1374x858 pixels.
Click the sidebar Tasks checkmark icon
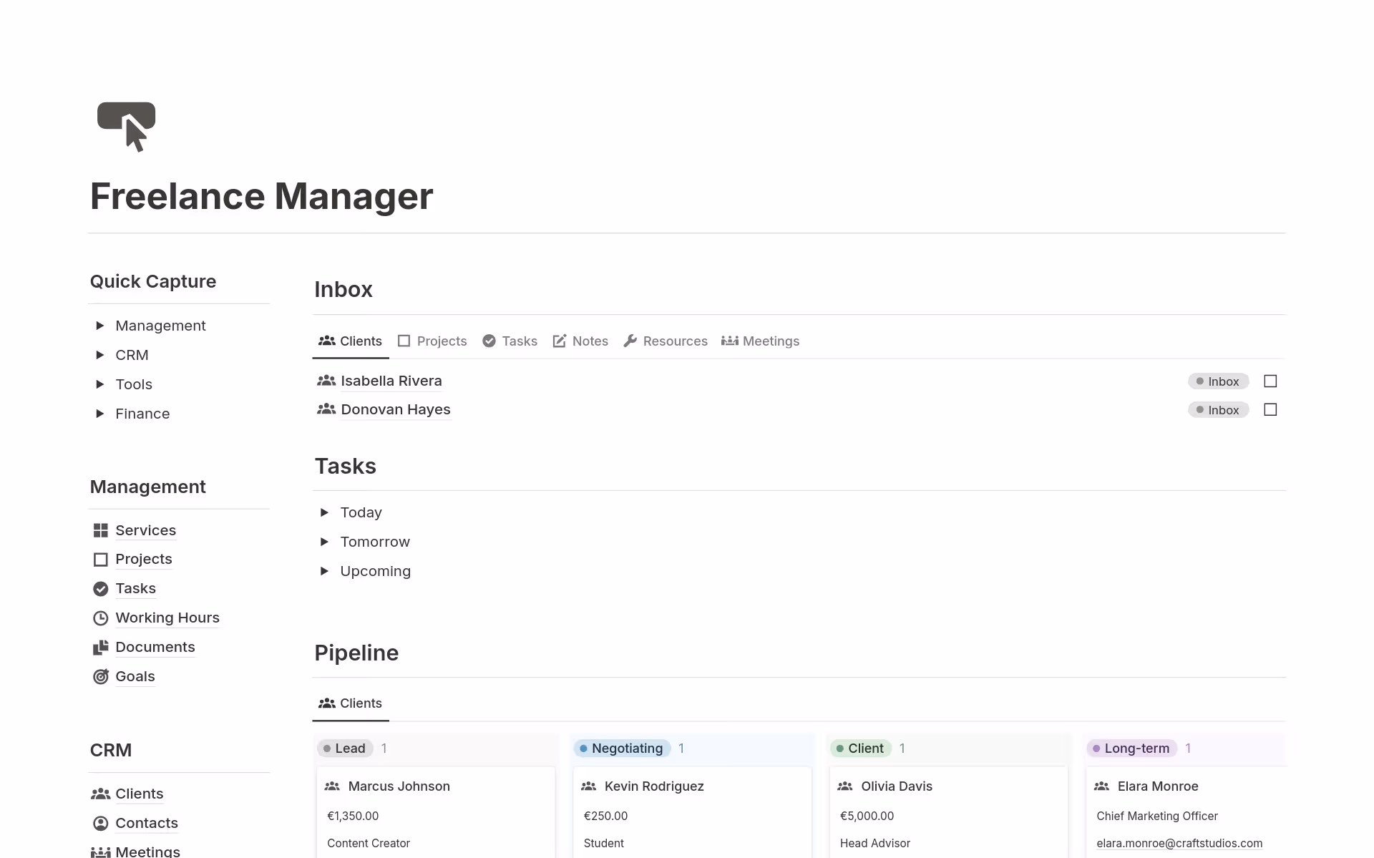click(100, 588)
